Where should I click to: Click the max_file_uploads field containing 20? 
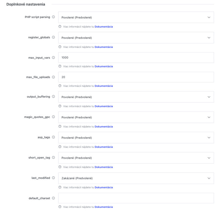click(x=136, y=77)
